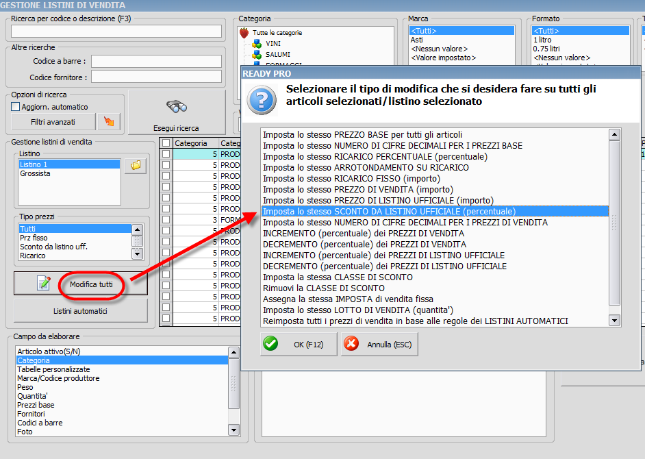The height and width of the screenshot is (459, 645).
Task: Click the binoculars Esegui ricerca icon
Action: [177, 107]
